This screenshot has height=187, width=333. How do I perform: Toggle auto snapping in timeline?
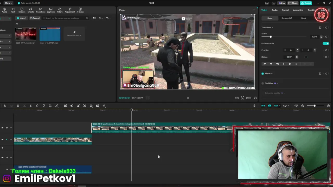(270, 106)
